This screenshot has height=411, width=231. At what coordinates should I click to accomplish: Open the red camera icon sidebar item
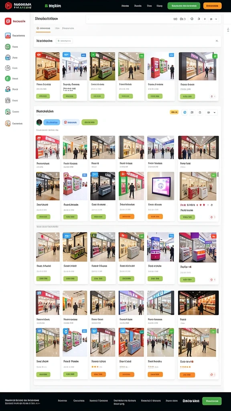click(x=8, y=21)
